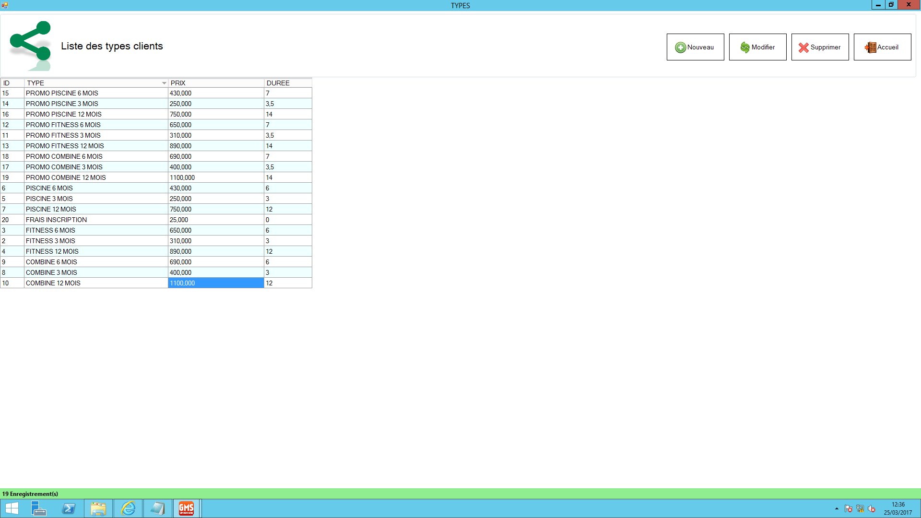The image size is (921, 518).
Task: Select the FITNESS 12 MOIS row
Action: click(96, 251)
